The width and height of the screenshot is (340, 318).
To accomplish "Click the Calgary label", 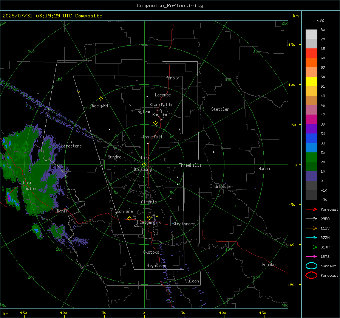I will (147, 222).
